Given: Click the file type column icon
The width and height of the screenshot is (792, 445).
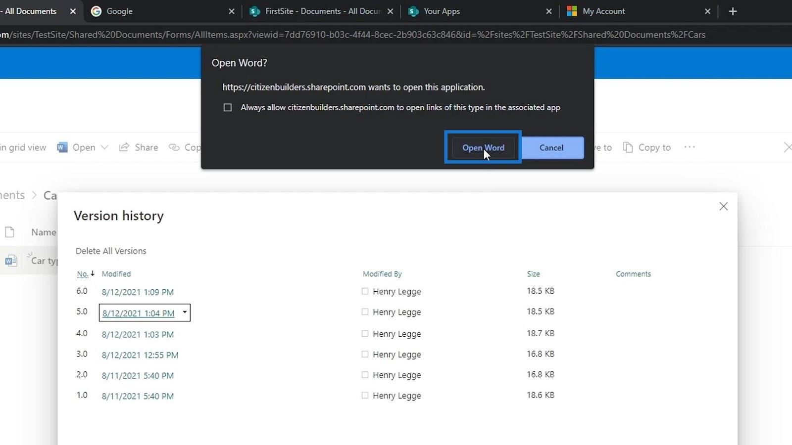Looking at the screenshot, I should pyautogui.click(x=9, y=232).
